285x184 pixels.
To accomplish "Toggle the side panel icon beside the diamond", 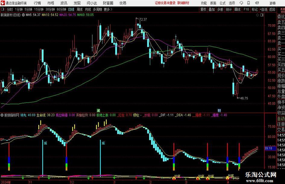I will tap(262, 15).
